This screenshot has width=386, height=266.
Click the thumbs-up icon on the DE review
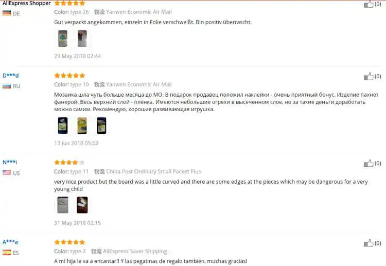point(369,4)
